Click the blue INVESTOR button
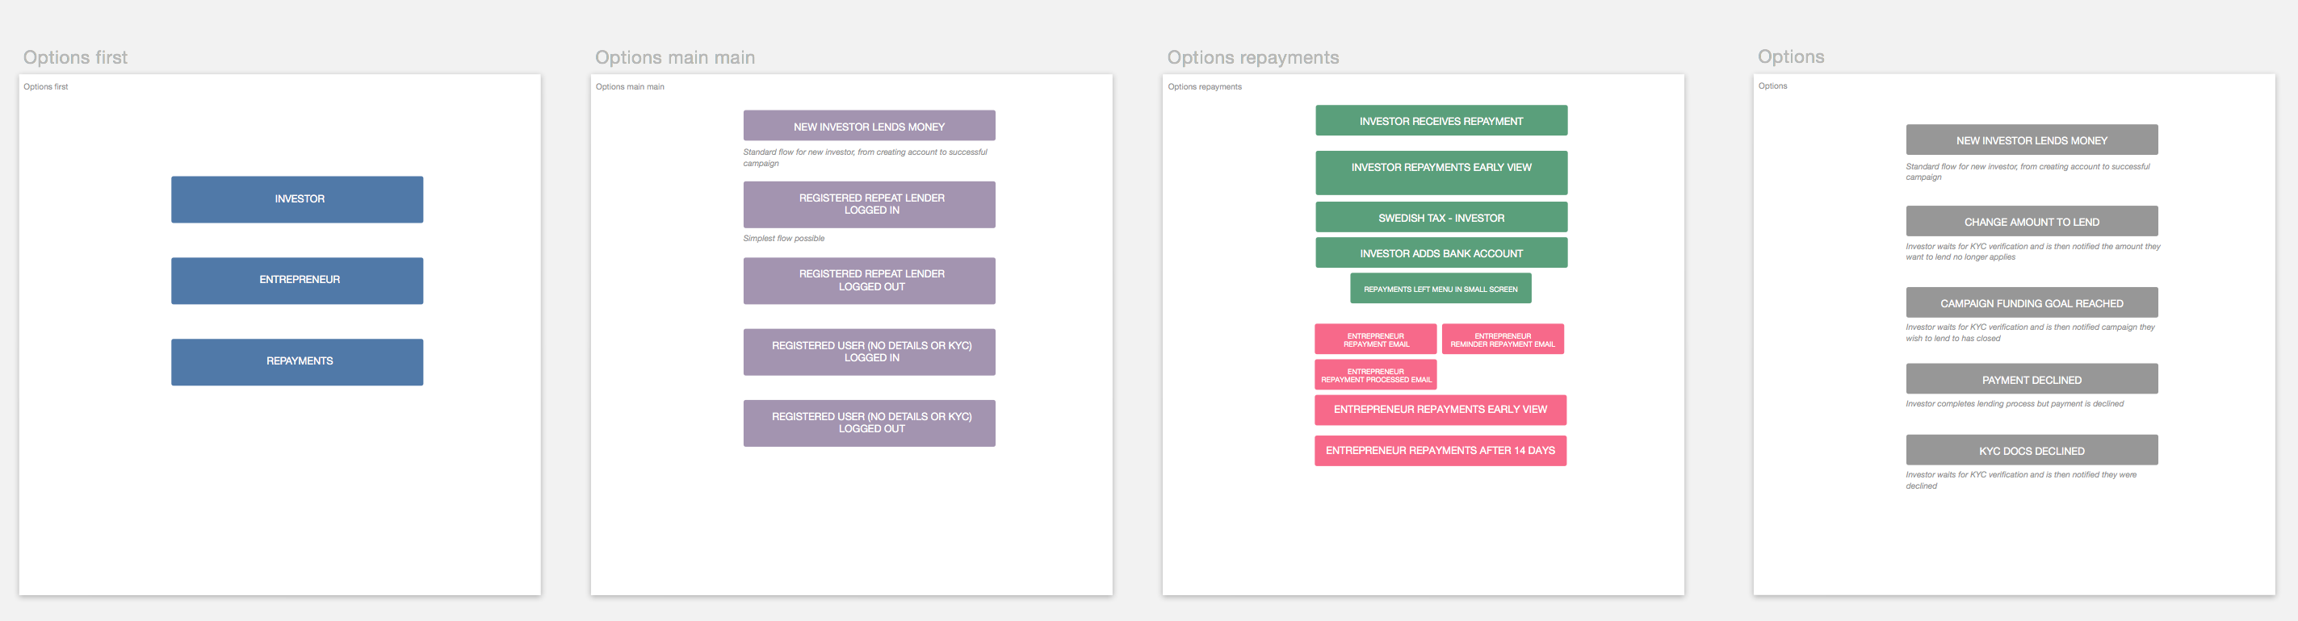The height and width of the screenshot is (621, 2298). (297, 198)
